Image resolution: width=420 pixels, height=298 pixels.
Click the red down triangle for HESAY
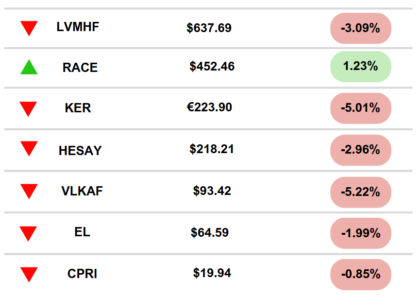click(x=29, y=149)
